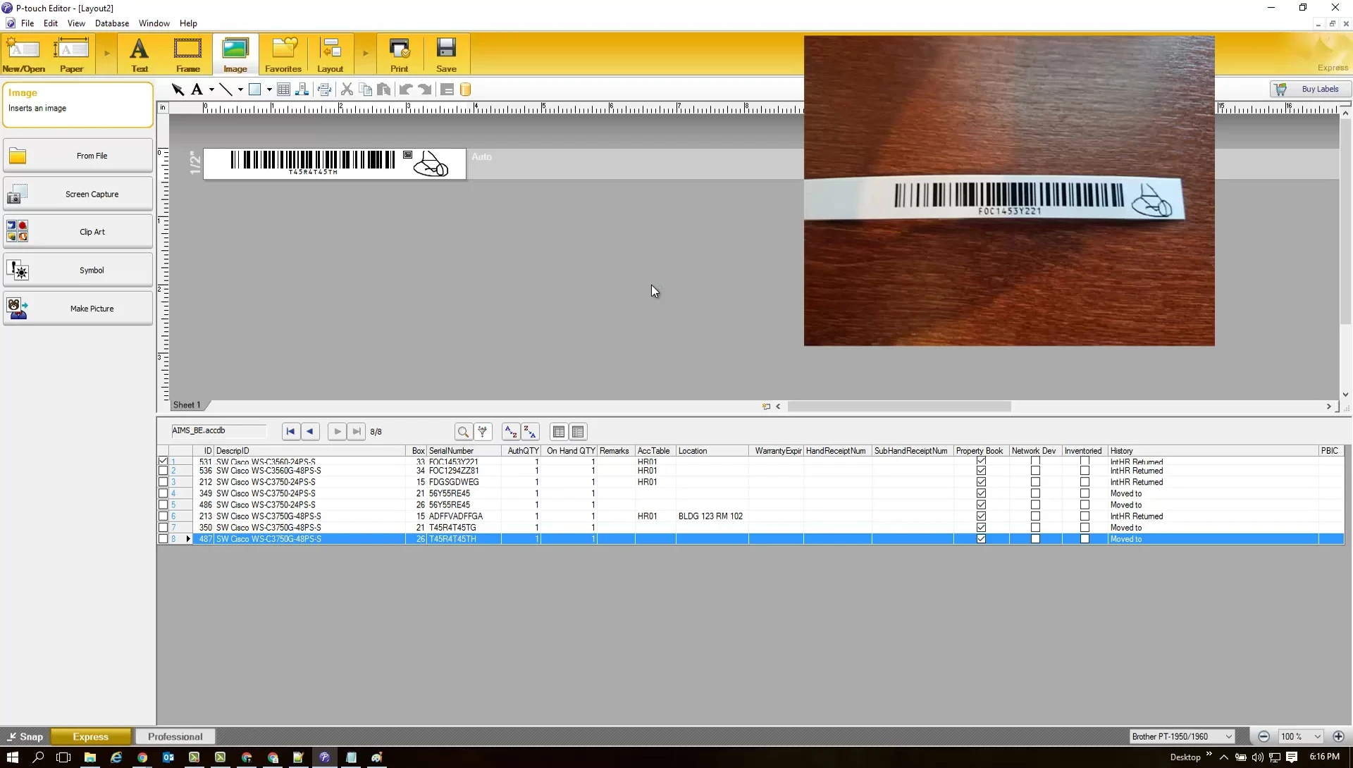
Task: Toggle row 8 selection checkbox
Action: pos(163,539)
